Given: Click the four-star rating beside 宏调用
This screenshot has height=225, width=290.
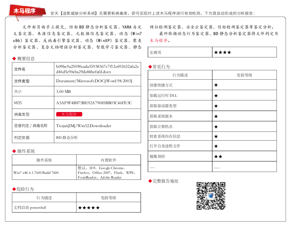Looking at the screenshot, I should pos(223,52).
